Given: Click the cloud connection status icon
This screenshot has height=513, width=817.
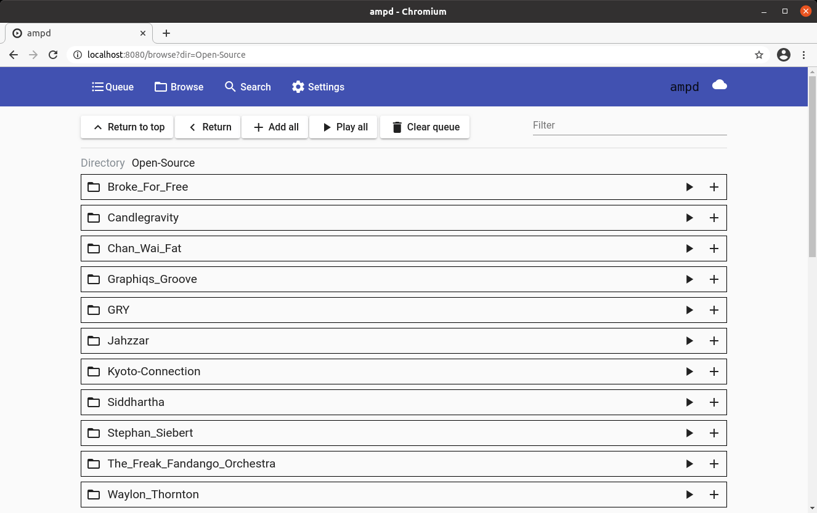Looking at the screenshot, I should [x=720, y=85].
